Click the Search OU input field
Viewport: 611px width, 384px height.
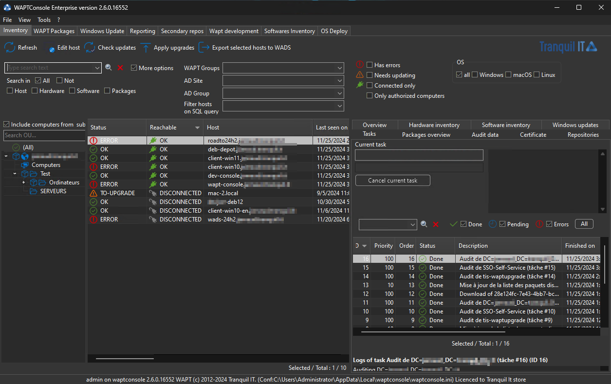(x=44, y=135)
